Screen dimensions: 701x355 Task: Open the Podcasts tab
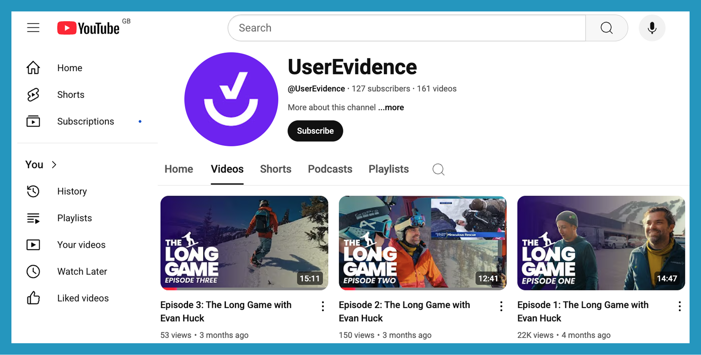point(330,169)
